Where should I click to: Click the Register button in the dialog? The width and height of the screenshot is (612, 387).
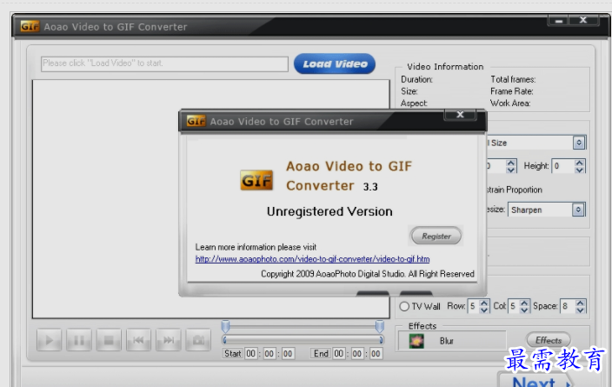(x=436, y=236)
